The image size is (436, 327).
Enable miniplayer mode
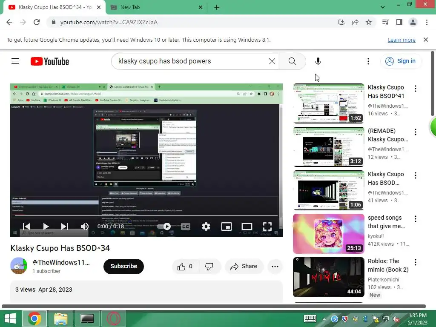point(227,227)
